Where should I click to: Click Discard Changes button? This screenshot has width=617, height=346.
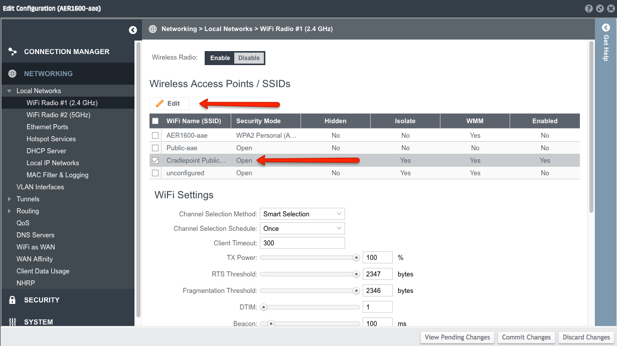[586, 337]
